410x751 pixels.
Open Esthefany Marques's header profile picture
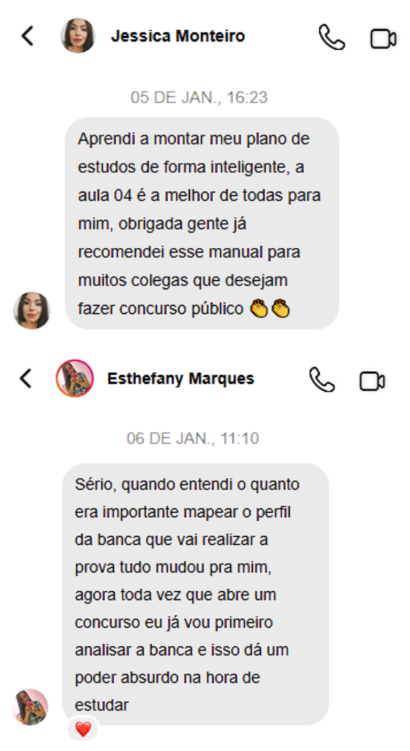[x=75, y=378]
